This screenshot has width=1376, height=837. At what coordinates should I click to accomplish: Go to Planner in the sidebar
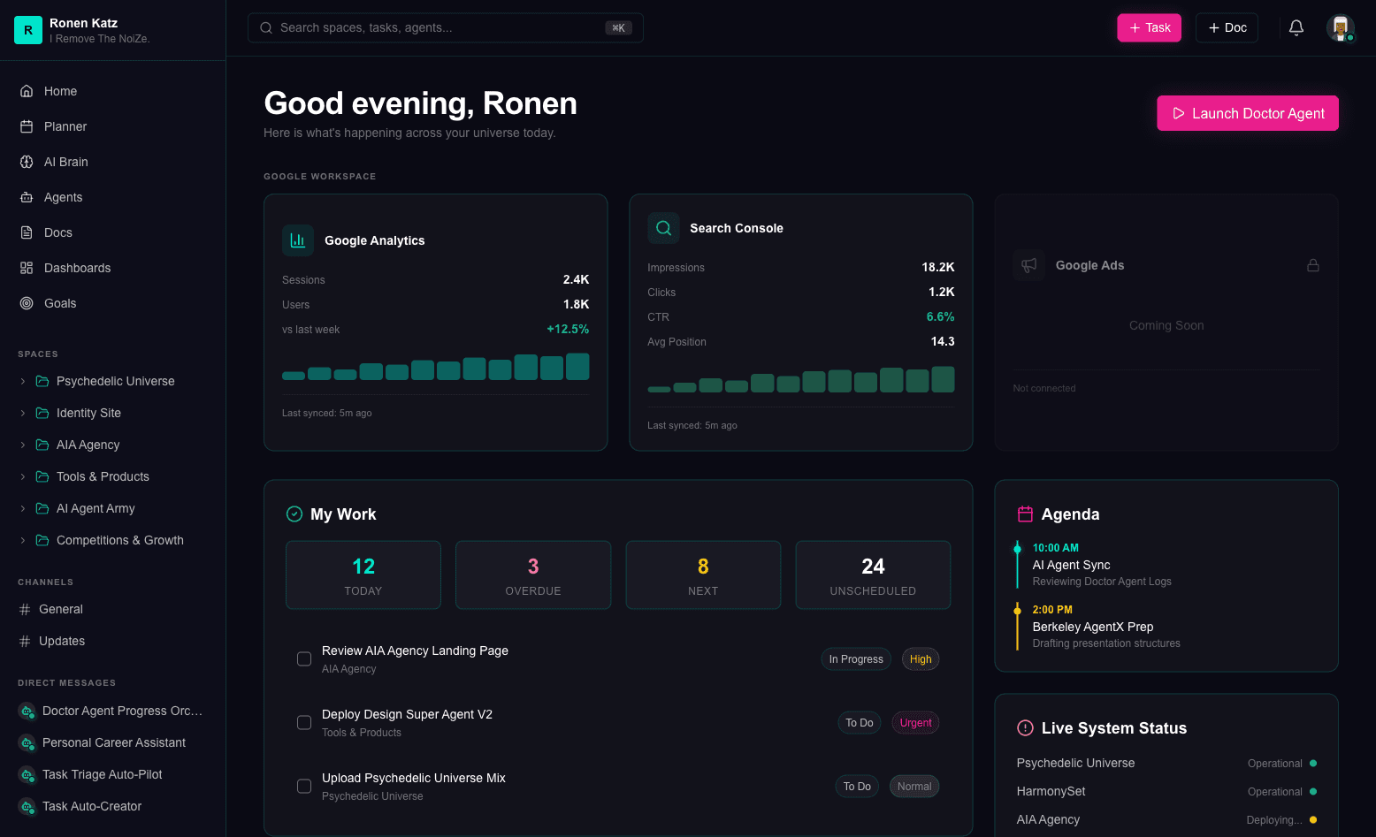point(65,126)
